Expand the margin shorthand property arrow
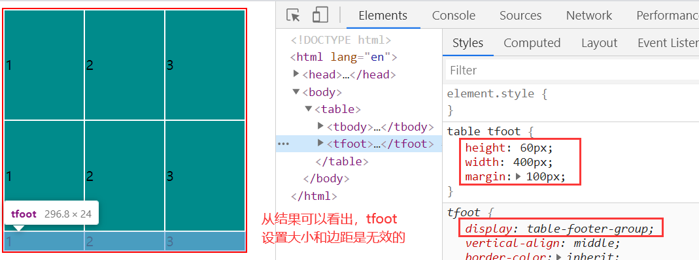 point(518,176)
